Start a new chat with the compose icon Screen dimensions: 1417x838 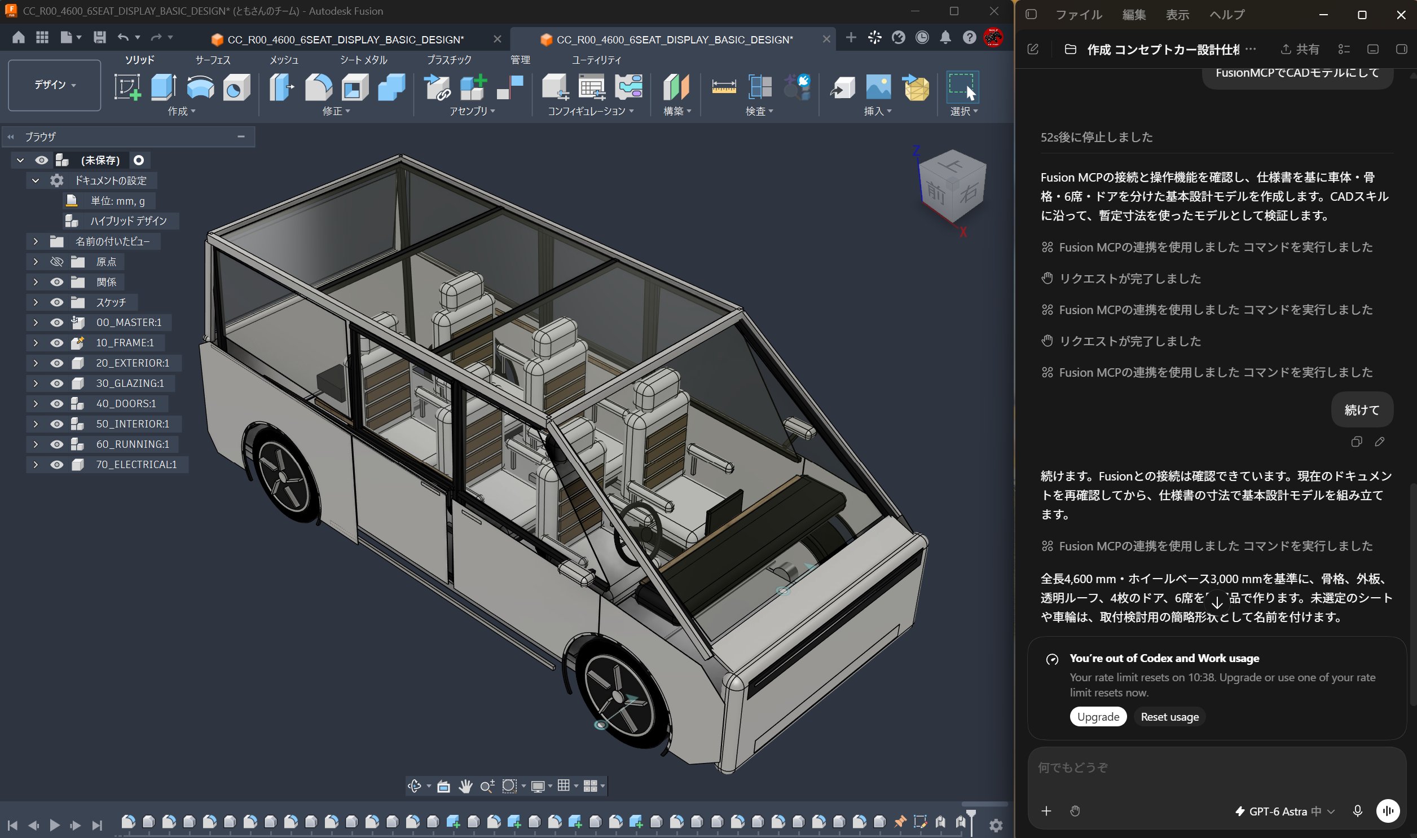coord(1032,49)
